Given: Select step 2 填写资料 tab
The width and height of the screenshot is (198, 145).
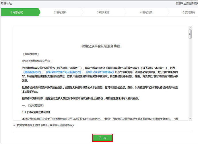Looking at the screenshot, I should [60, 12].
